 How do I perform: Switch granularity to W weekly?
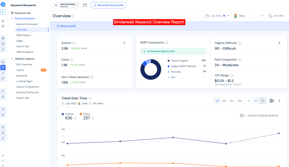click(256, 101)
